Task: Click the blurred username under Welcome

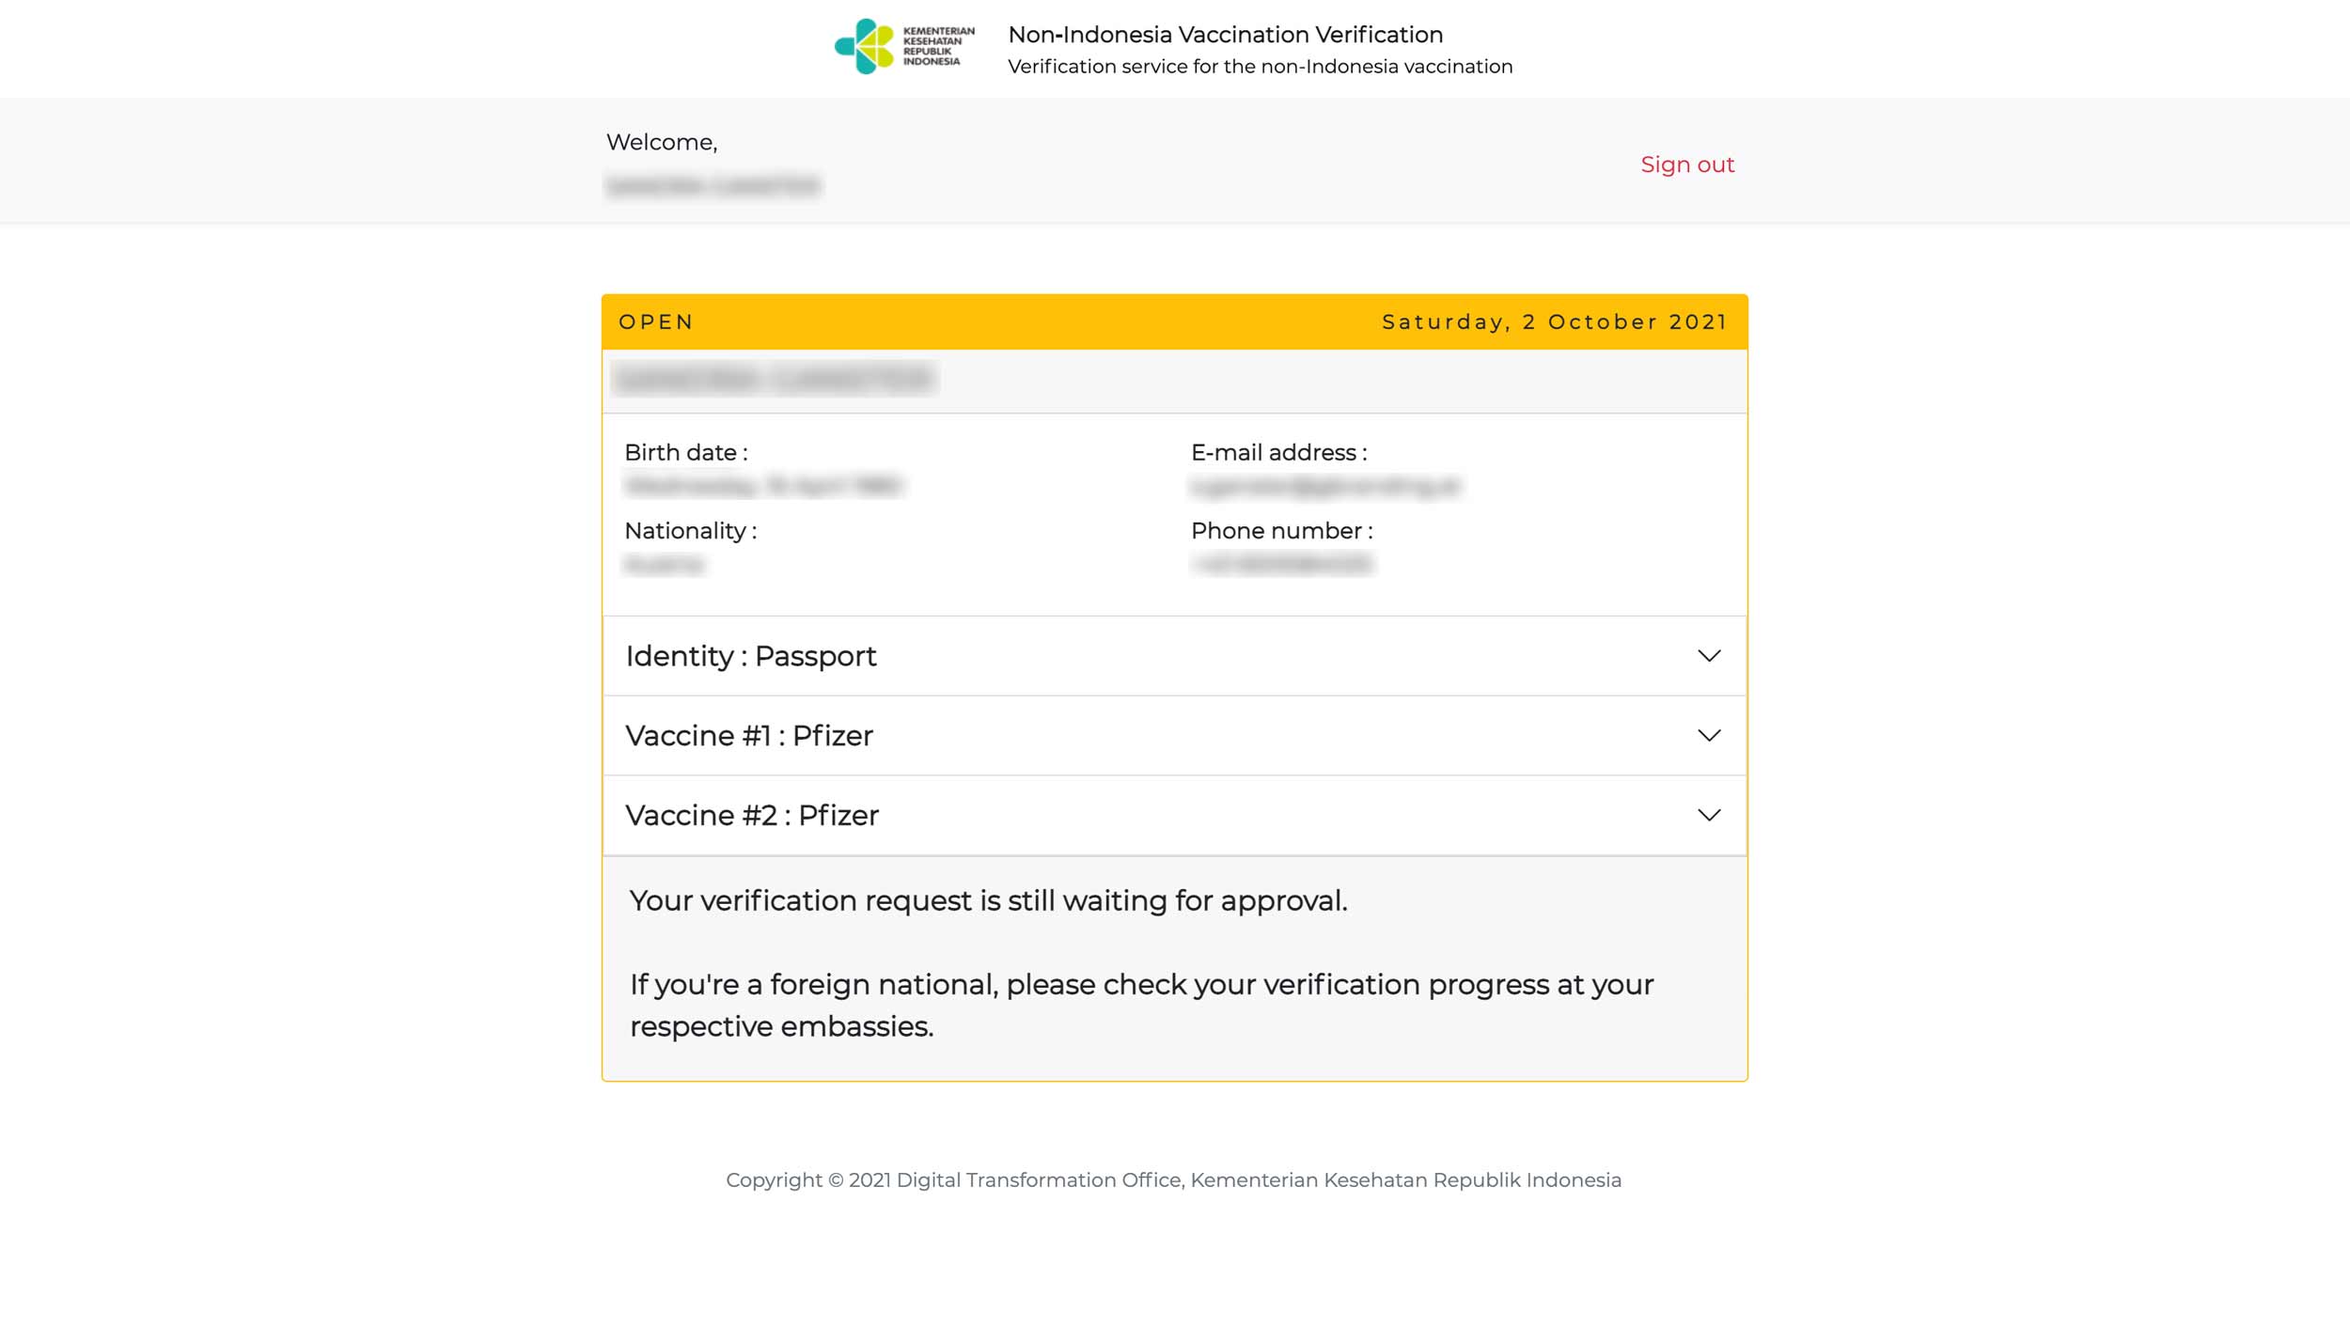Action: tap(713, 186)
